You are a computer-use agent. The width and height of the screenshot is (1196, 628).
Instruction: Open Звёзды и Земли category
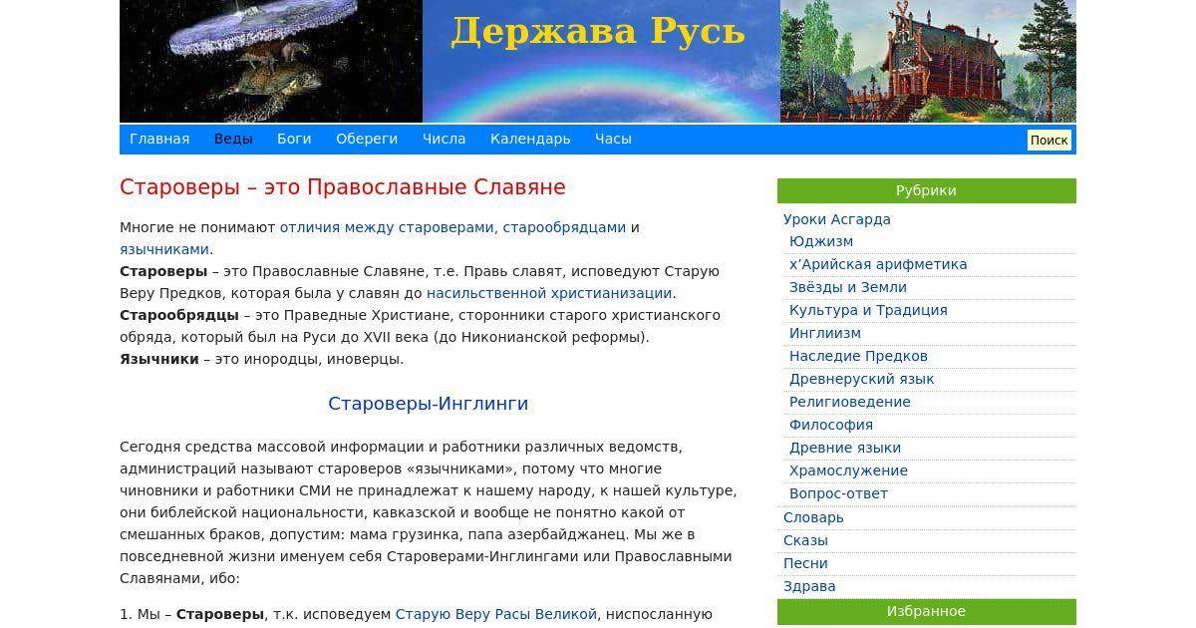(848, 287)
